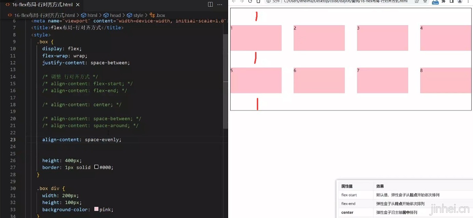Click the editor vertical scrollbar thumb
The height and width of the screenshot is (218, 473).
point(225,81)
